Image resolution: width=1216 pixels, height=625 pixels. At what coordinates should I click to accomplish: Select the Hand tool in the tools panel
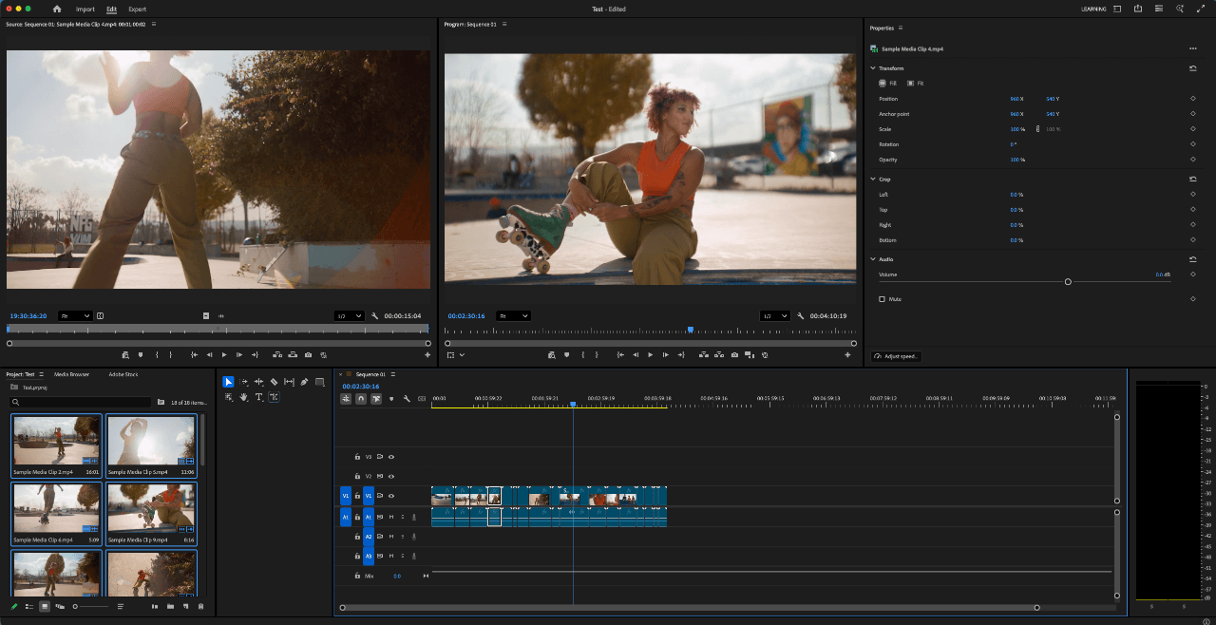coord(244,397)
